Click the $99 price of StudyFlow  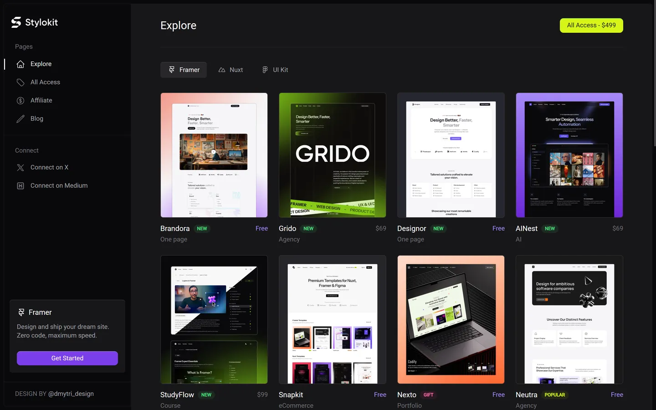[x=262, y=395]
